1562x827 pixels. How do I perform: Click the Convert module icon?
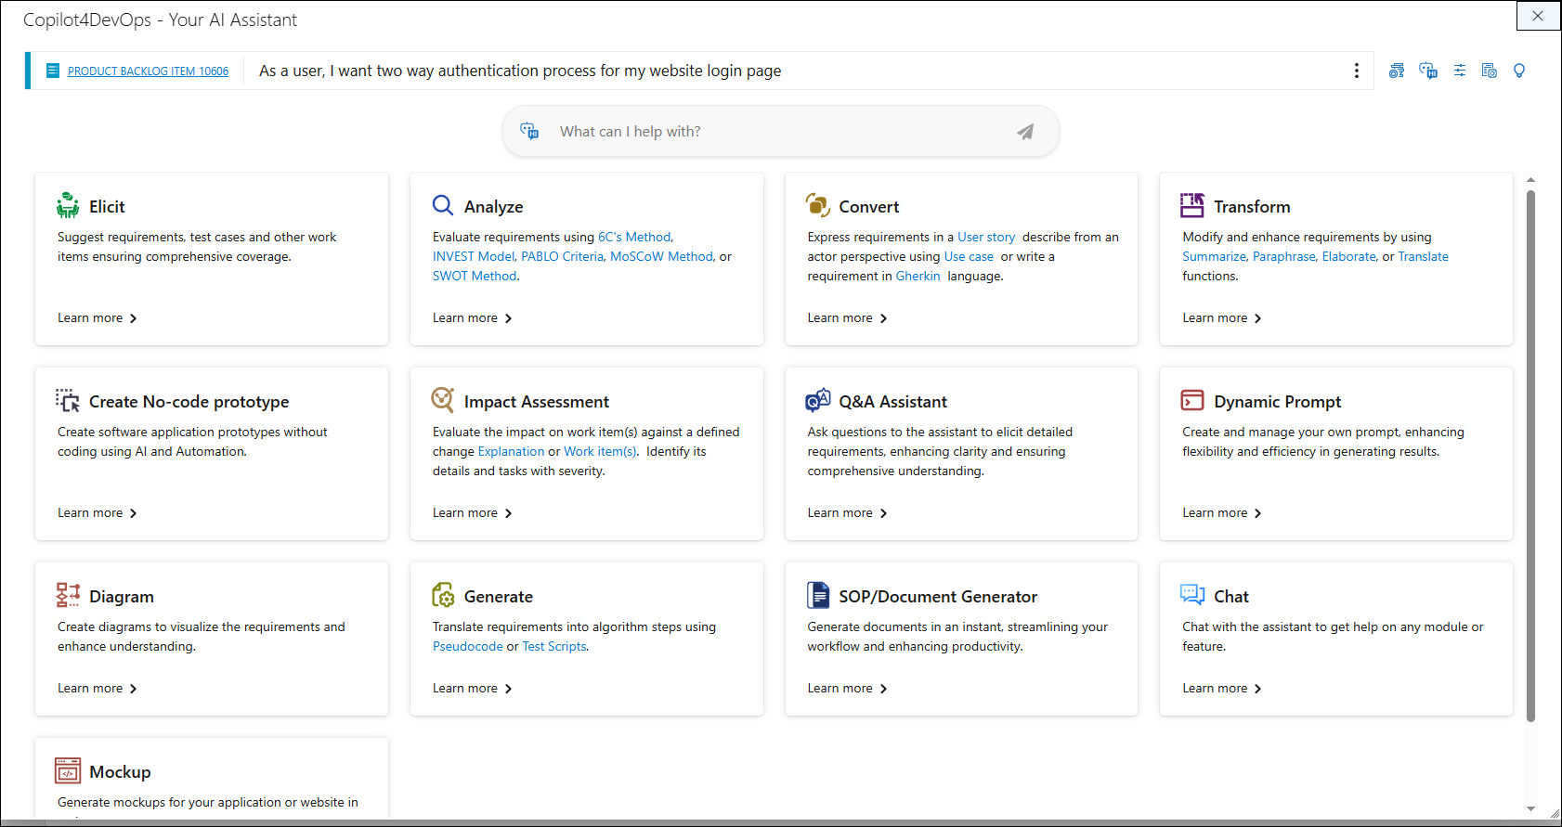(x=817, y=205)
